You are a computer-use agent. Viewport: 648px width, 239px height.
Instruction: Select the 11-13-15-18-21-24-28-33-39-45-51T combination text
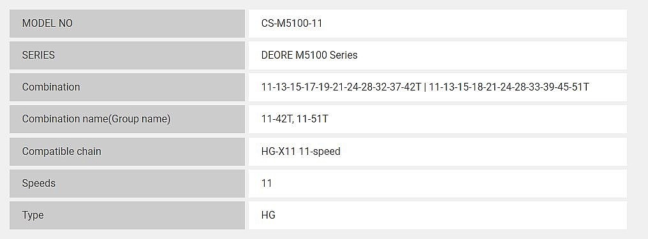pyautogui.click(x=509, y=87)
